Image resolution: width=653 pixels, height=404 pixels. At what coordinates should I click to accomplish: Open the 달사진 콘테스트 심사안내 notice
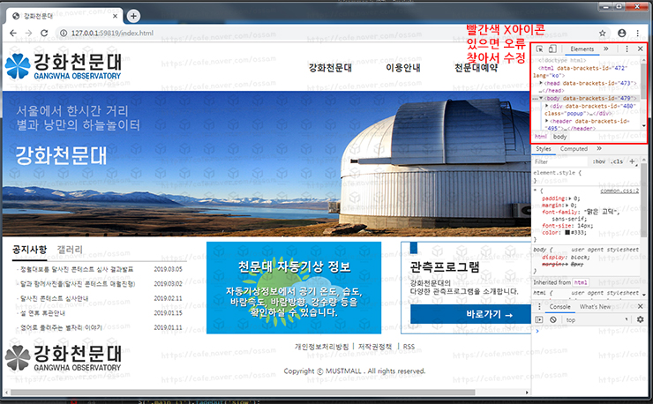[x=54, y=299]
